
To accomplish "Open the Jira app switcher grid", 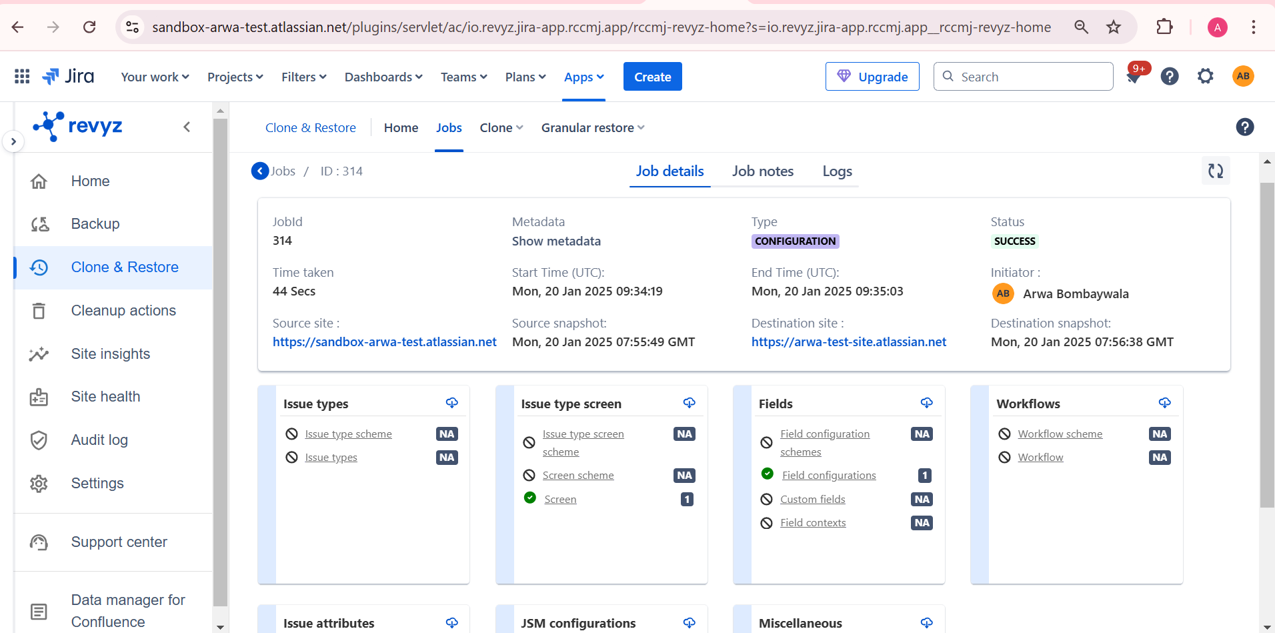I will tap(22, 77).
